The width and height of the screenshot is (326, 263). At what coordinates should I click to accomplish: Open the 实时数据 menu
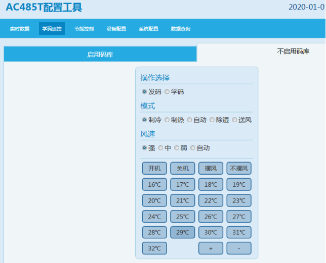20,29
